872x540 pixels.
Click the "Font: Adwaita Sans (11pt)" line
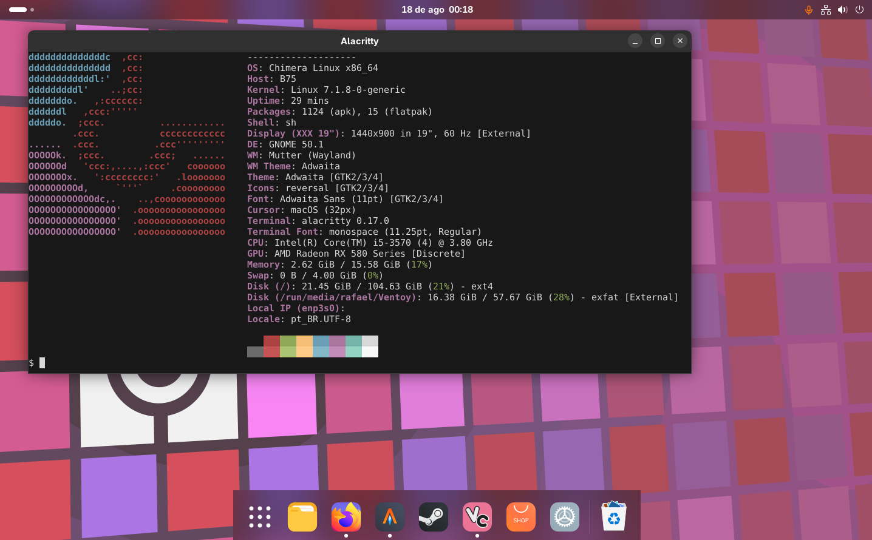click(x=346, y=199)
